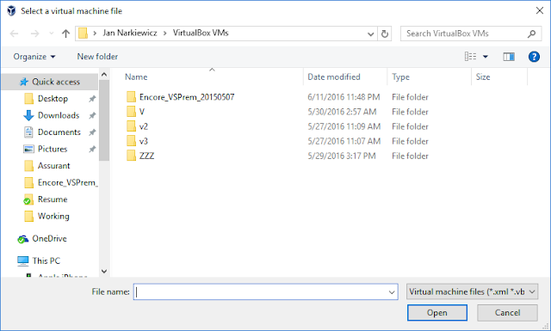
Task: Change the view layout icon
Action: tap(471, 57)
